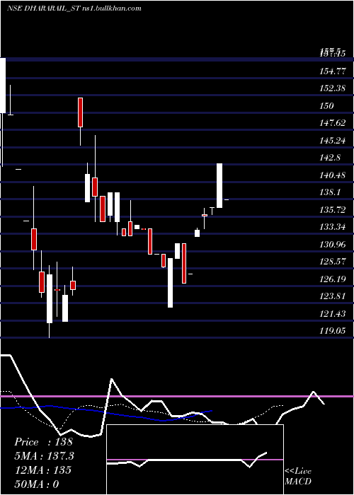The height and width of the screenshot is (495, 354).
Task: Click the 119.05 price axis label
Action: tap(333, 330)
